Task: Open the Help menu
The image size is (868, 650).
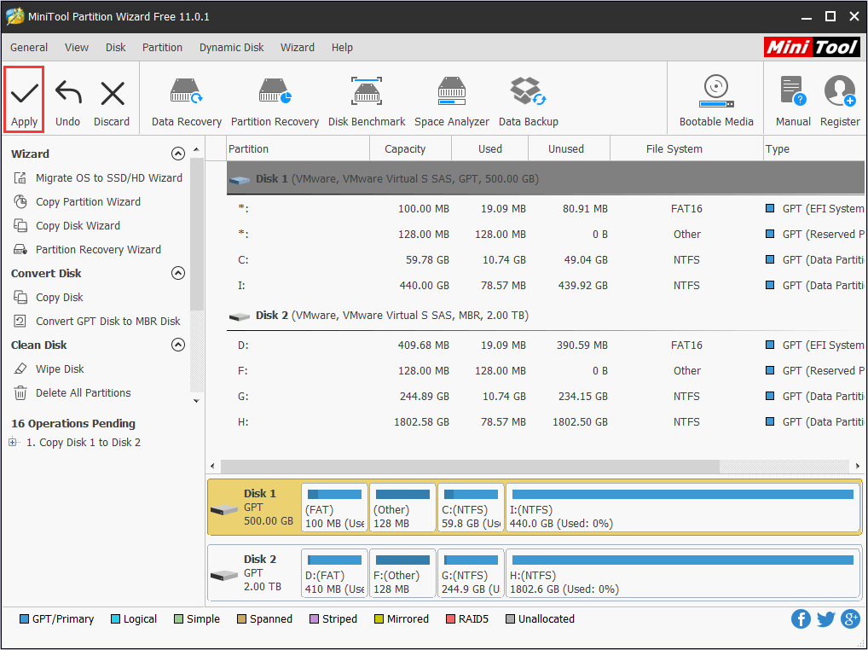Action: [x=342, y=48]
